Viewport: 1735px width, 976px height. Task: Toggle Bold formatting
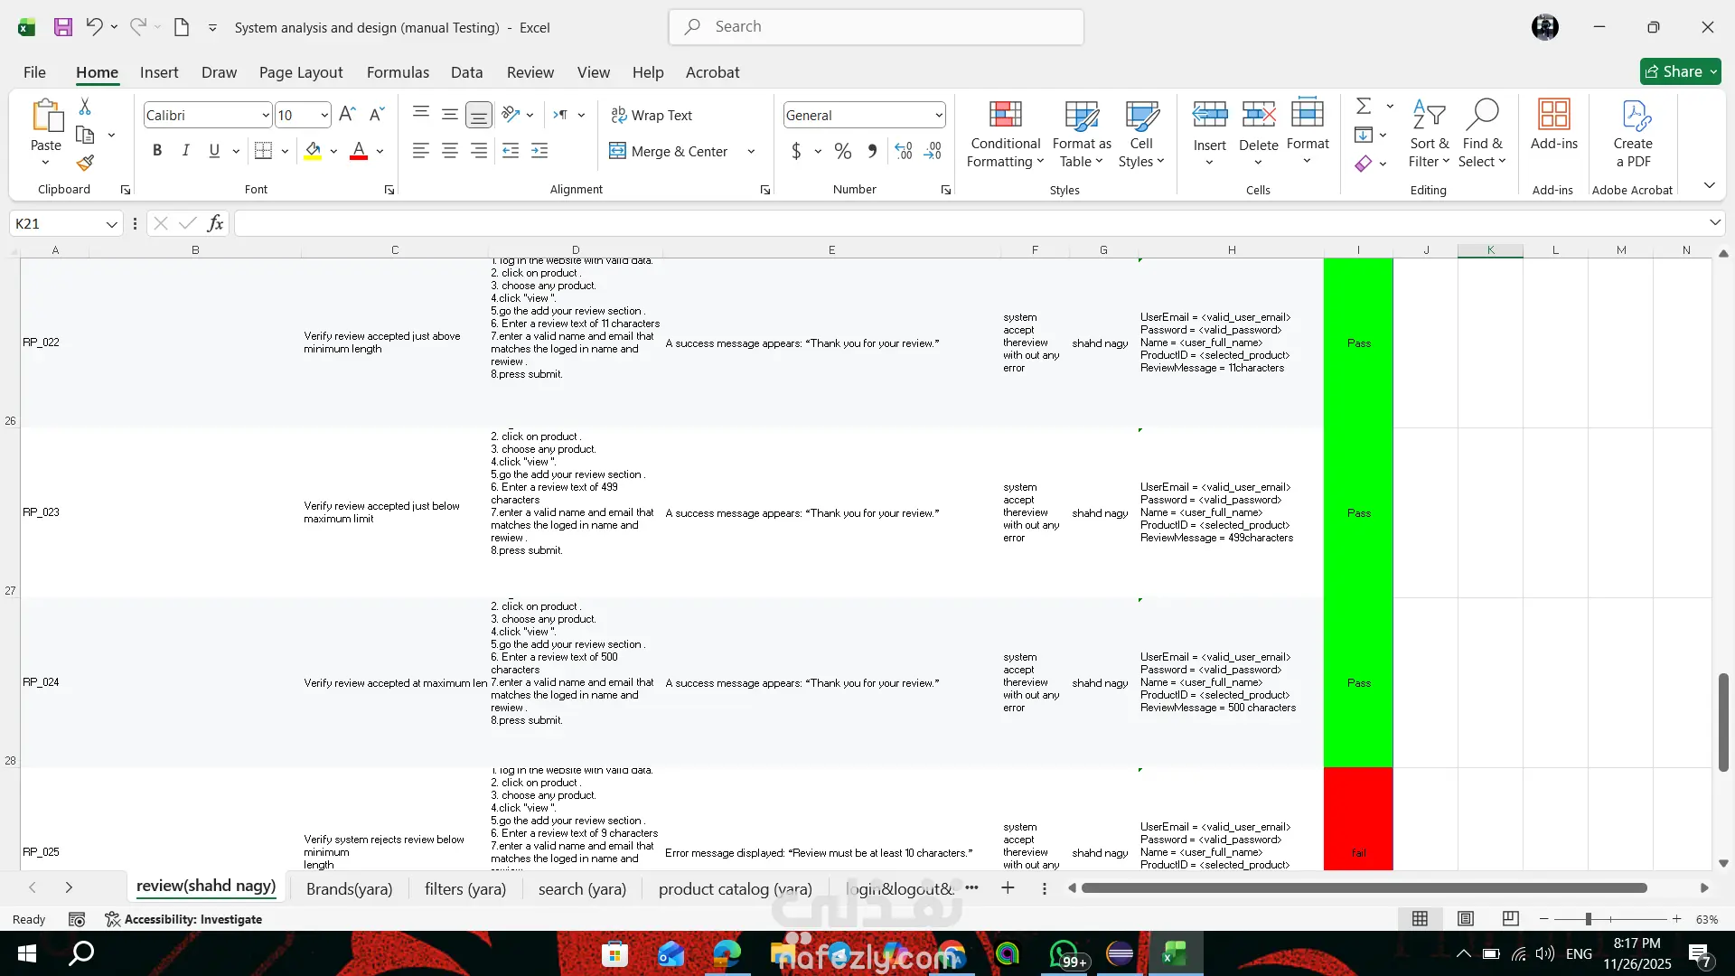point(157,151)
